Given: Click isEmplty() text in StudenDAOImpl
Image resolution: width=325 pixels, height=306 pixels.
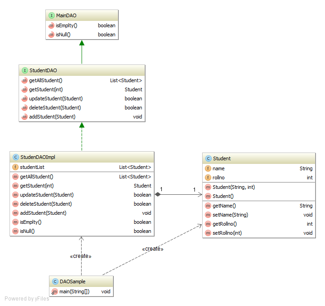Looking at the screenshot, I should pyautogui.click(x=31, y=222).
